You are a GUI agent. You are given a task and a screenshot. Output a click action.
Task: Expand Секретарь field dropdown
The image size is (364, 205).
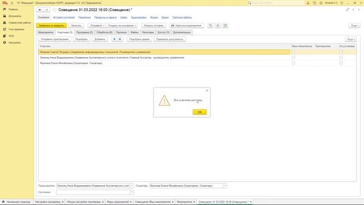point(225,186)
